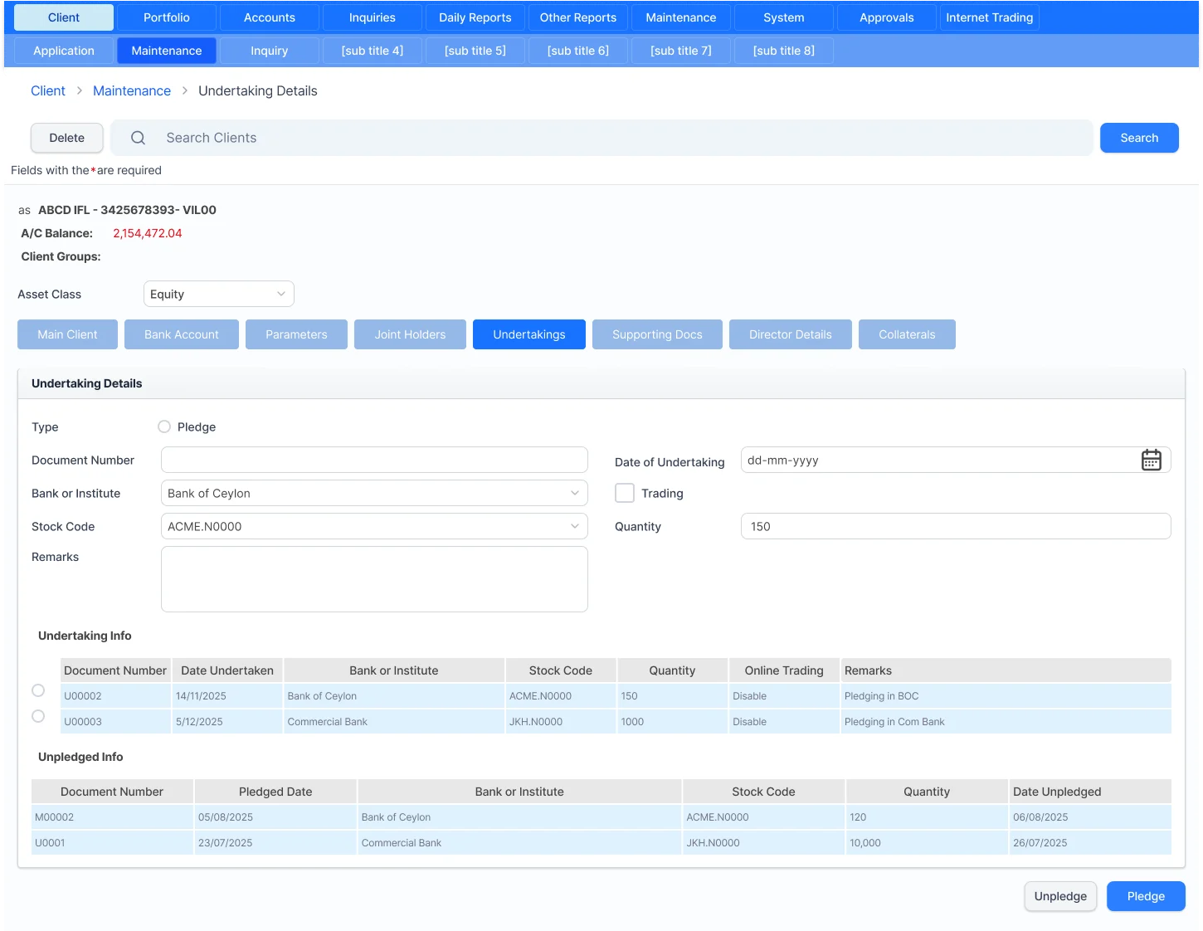The height and width of the screenshot is (931, 1203).
Task: Click the Pledge button at bottom
Action: tap(1146, 896)
